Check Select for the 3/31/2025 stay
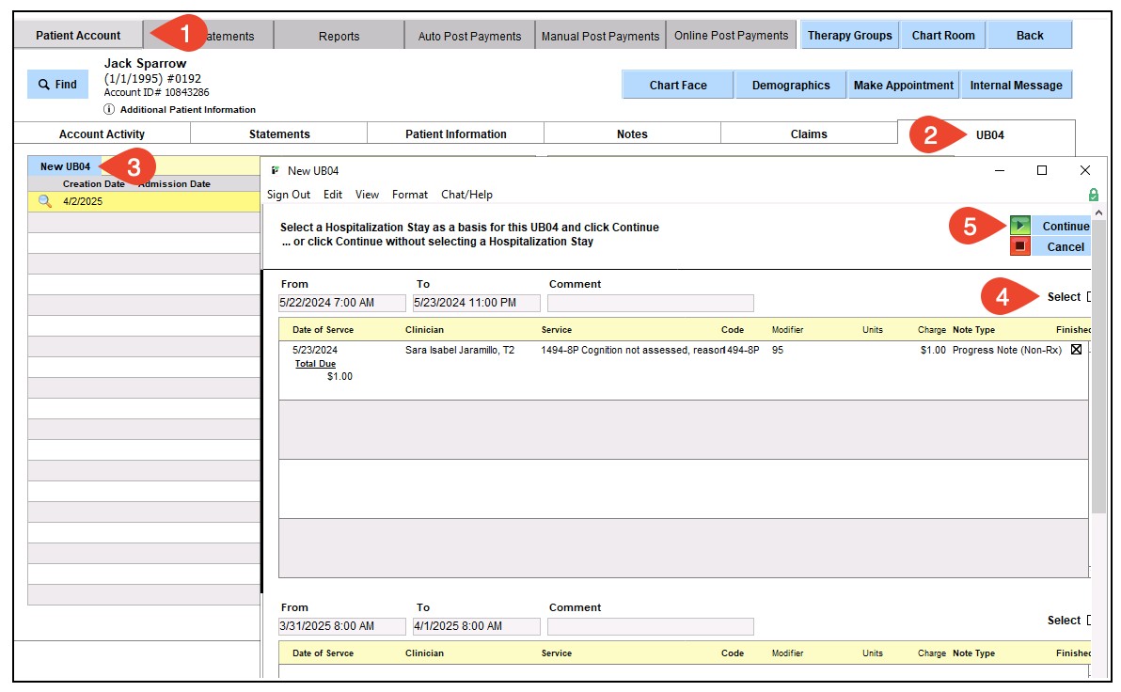1121x692 pixels. click(1090, 621)
